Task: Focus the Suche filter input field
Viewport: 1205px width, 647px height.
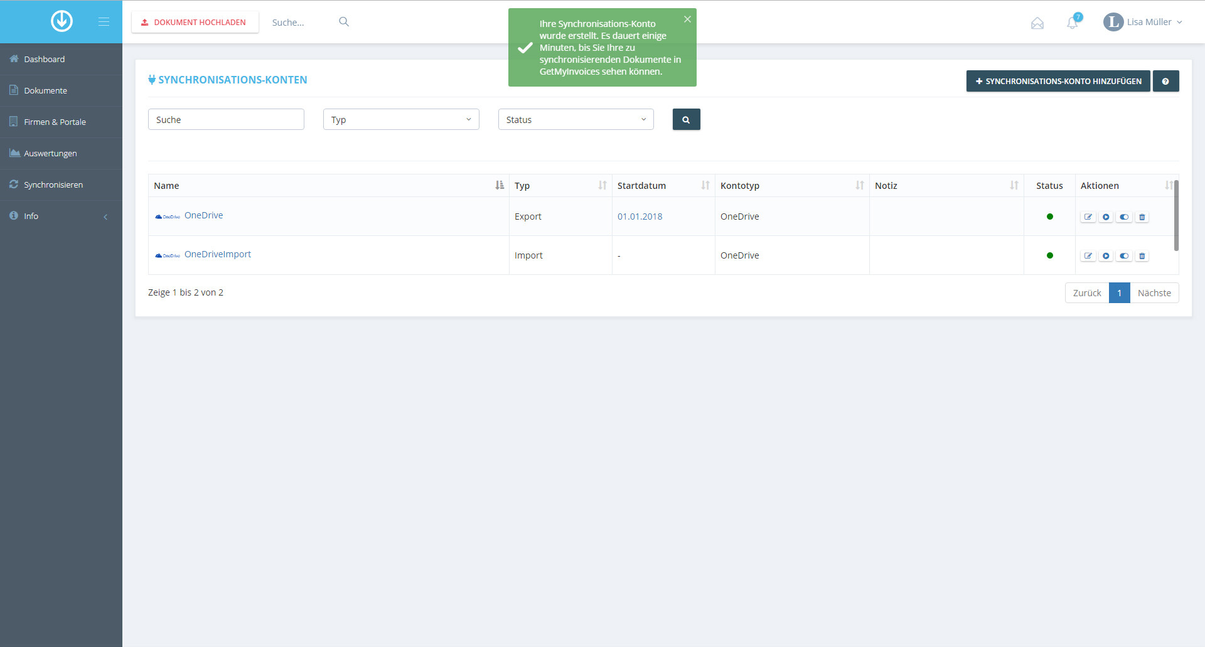Action: [x=226, y=119]
